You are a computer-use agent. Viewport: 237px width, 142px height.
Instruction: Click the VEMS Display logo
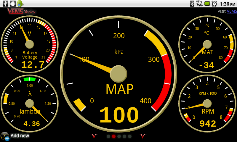(21, 12)
